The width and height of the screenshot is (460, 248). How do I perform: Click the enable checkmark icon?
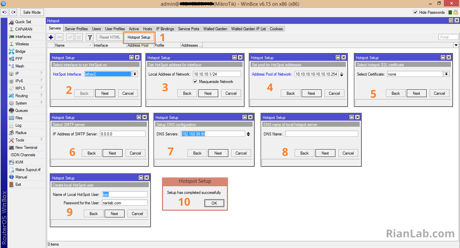click(x=70, y=37)
